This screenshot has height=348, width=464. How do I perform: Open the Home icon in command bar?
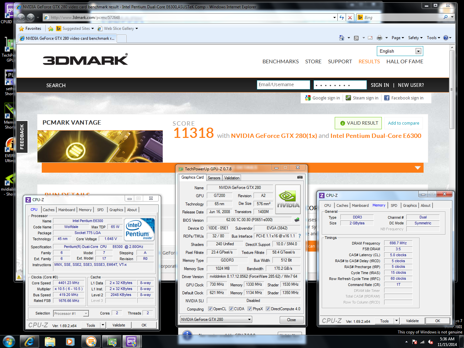tap(342, 38)
